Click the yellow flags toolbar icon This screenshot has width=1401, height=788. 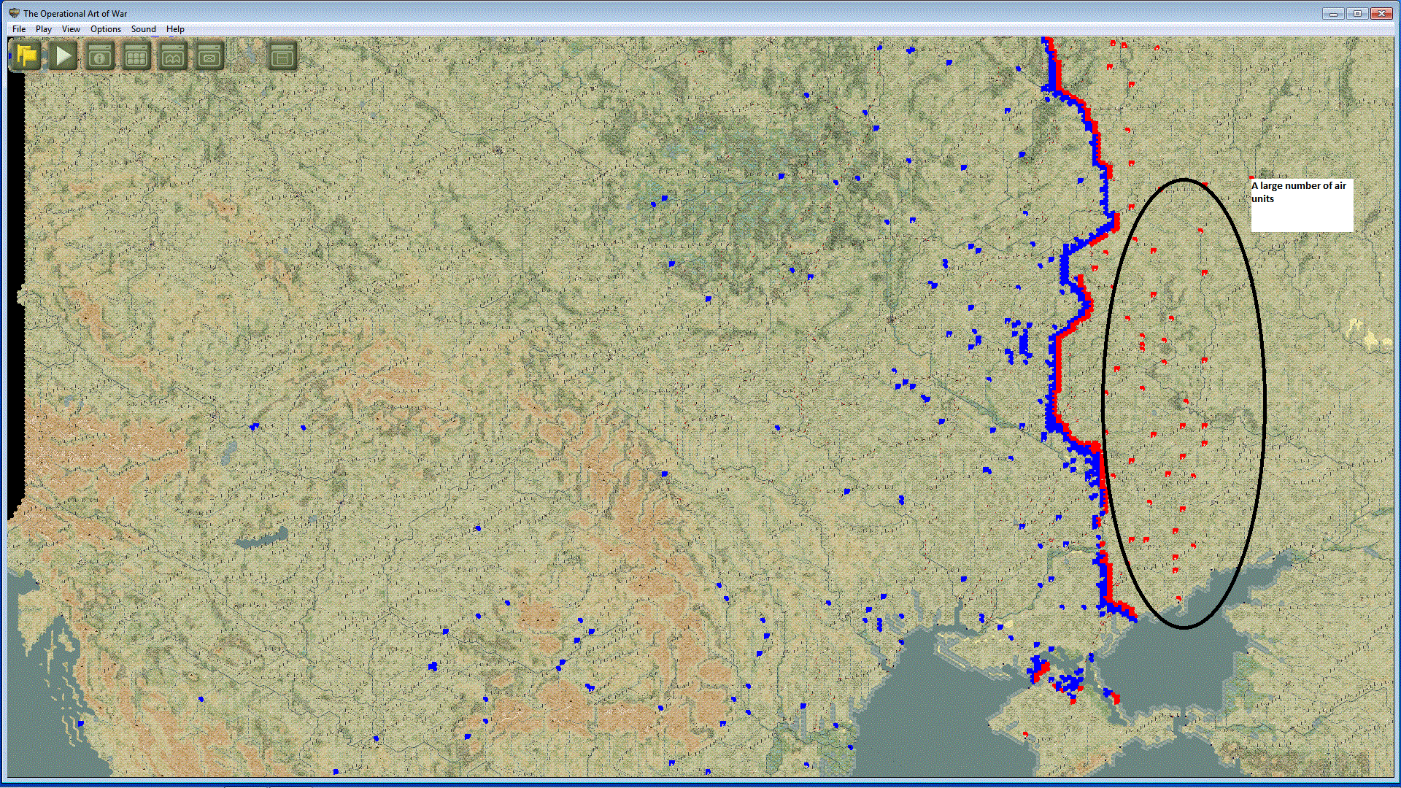click(x=27, y=55)
